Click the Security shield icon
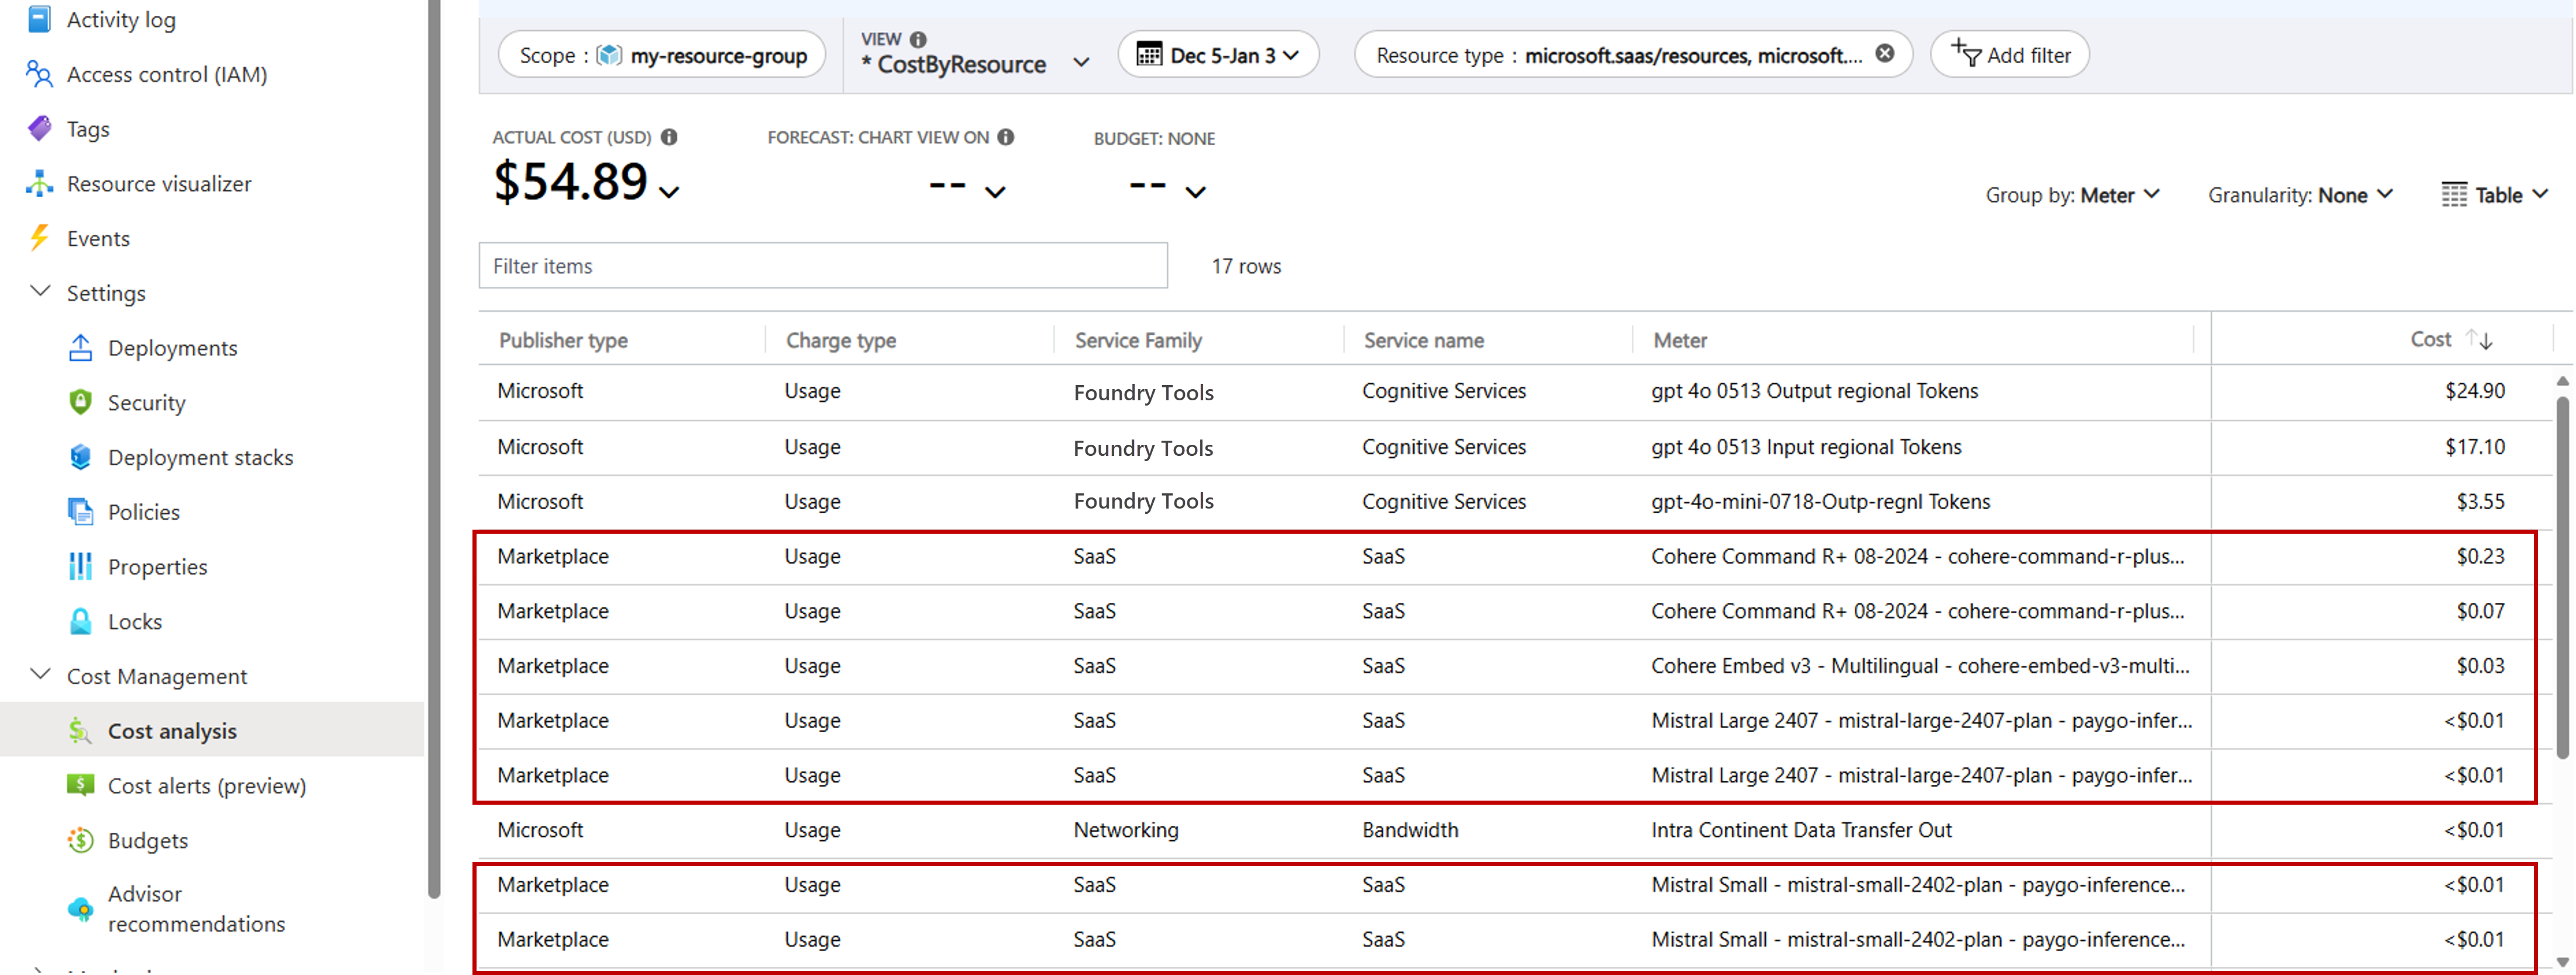This screenshot has width=2576, height=975. (80, 402)
